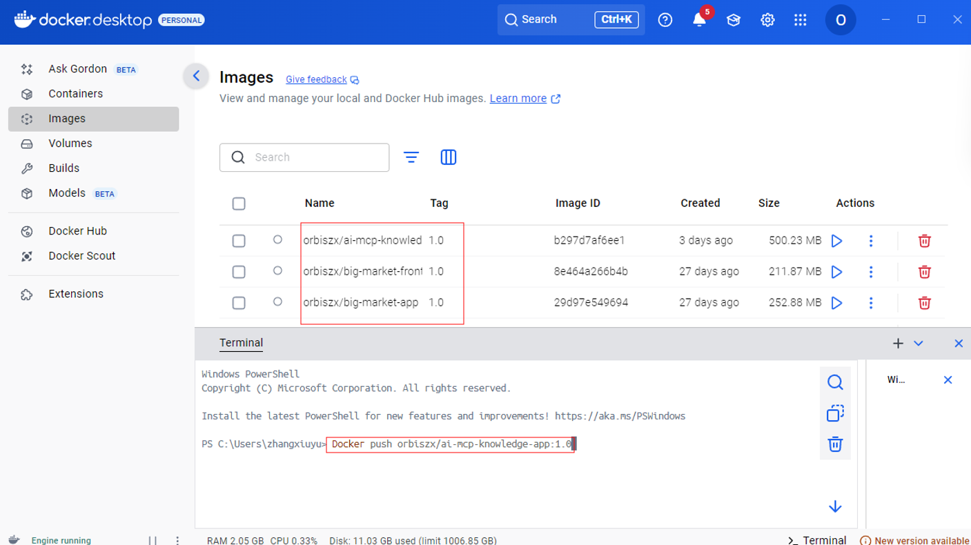This screenshot has width=971, height=545.
Task: Select Images in the sidebar
Action: click(x=94, y=119)
